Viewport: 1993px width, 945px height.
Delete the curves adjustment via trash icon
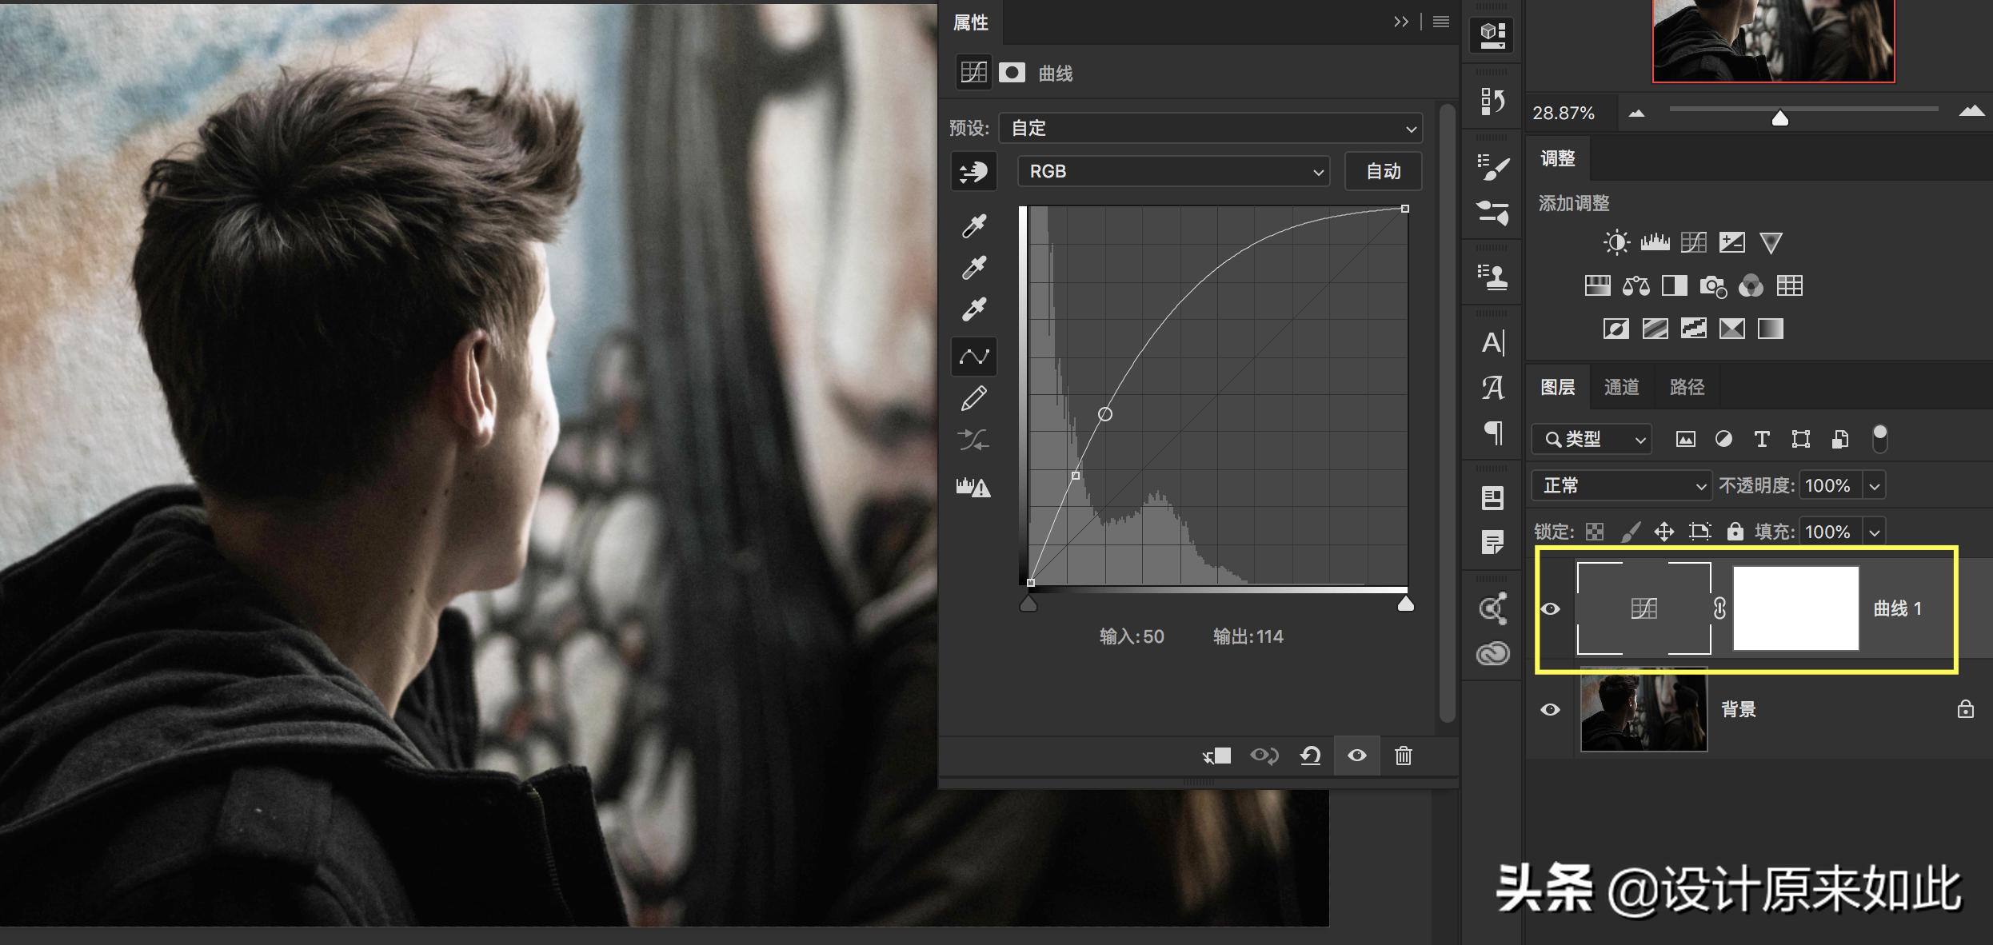click(x=1404, y=756)
